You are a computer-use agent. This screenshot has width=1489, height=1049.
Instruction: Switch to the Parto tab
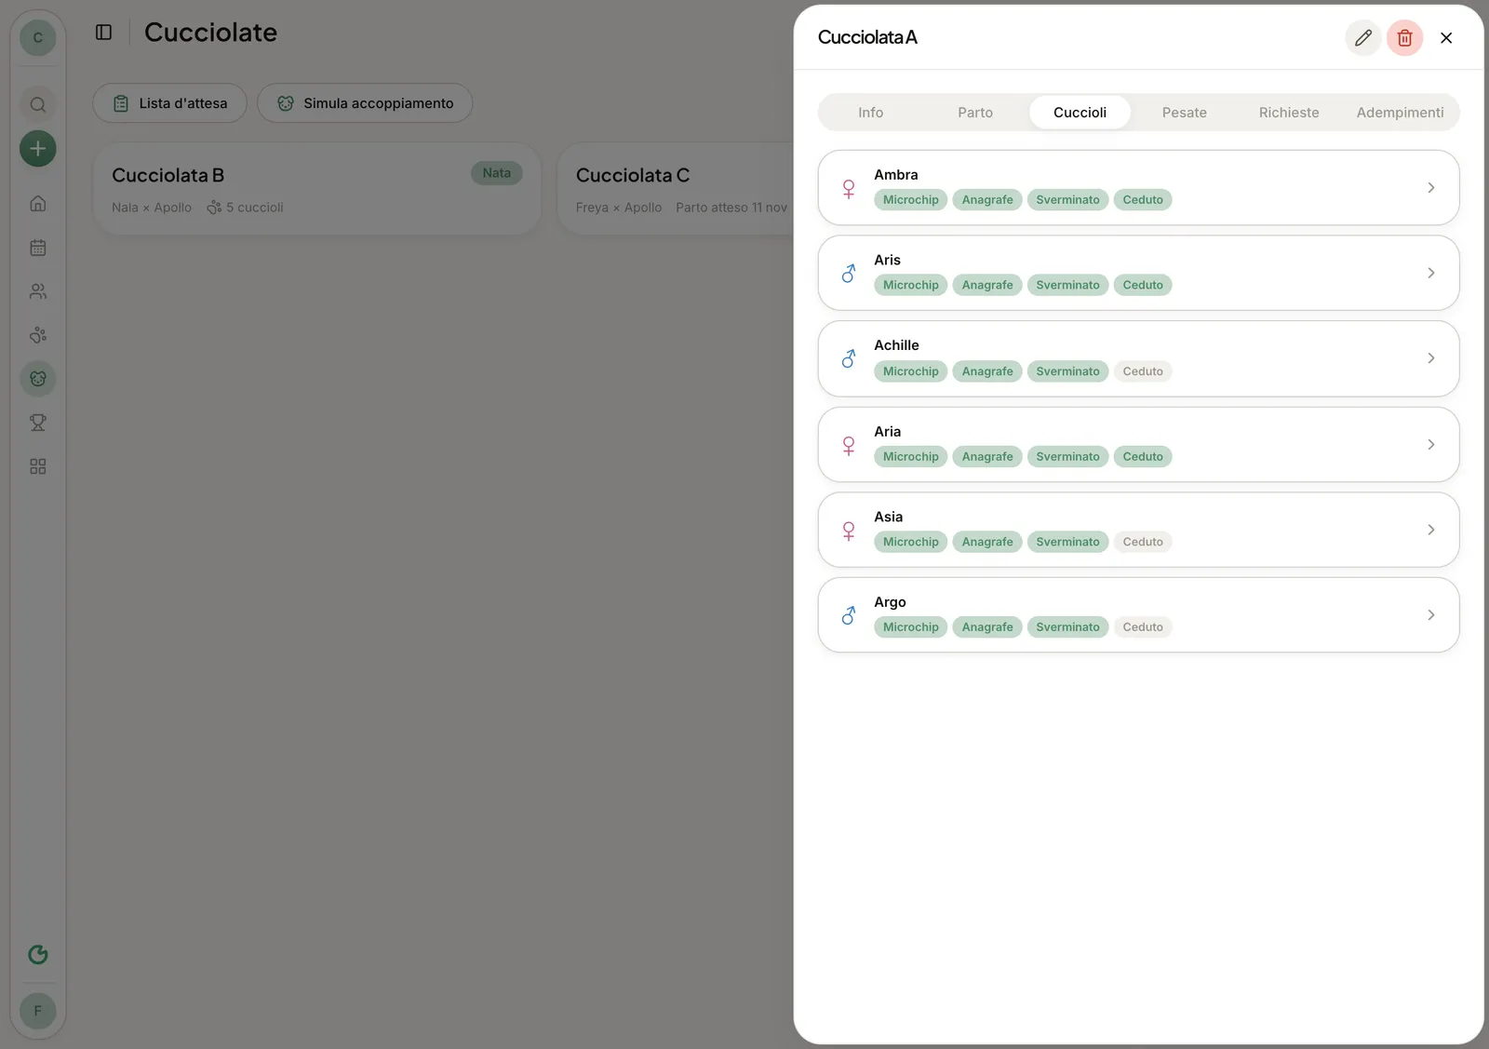[975, 113]
